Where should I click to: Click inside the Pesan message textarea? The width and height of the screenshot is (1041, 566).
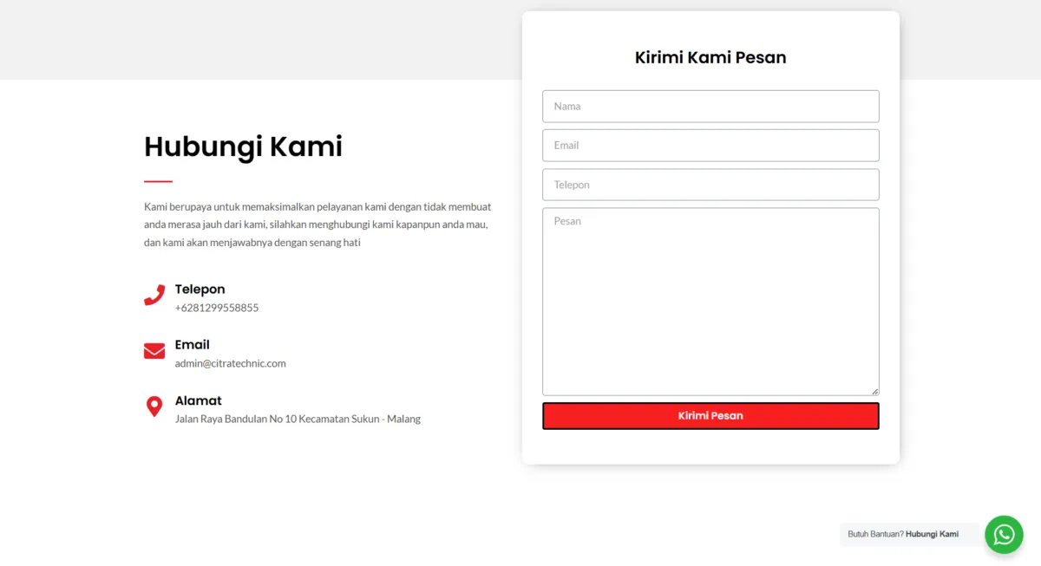[x=710, y=302]
